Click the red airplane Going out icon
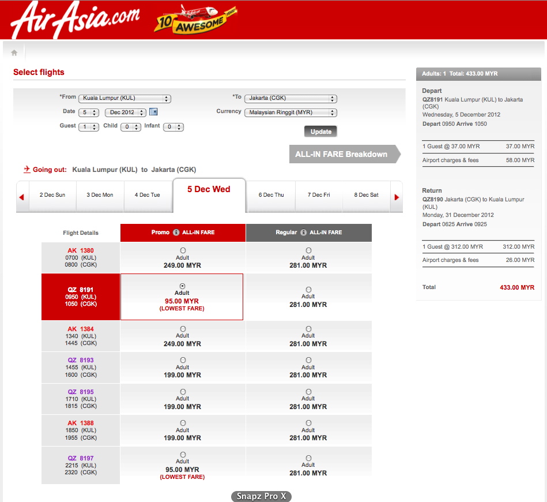The height and width of the screenshot is (502, 547). pos(27,169)
